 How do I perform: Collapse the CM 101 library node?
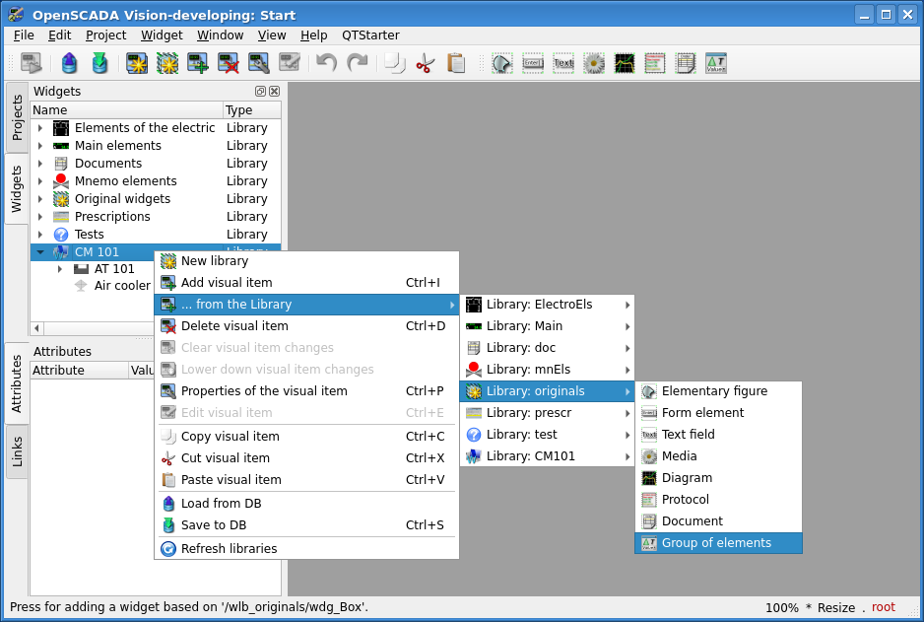pyautogui.click(x=40, y=252)
